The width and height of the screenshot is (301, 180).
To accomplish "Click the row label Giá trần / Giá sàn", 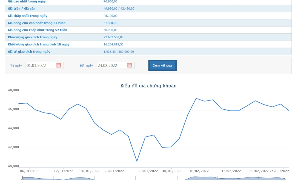I will [21, 9].
